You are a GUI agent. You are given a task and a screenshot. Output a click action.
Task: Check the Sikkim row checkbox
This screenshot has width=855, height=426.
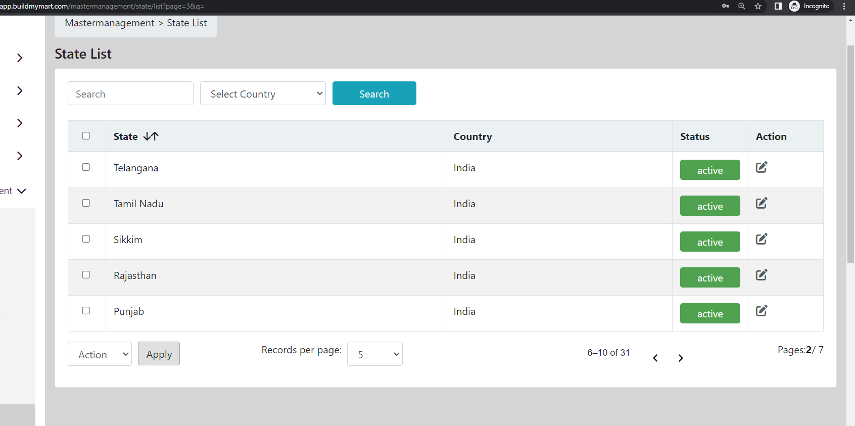(86, 239)
